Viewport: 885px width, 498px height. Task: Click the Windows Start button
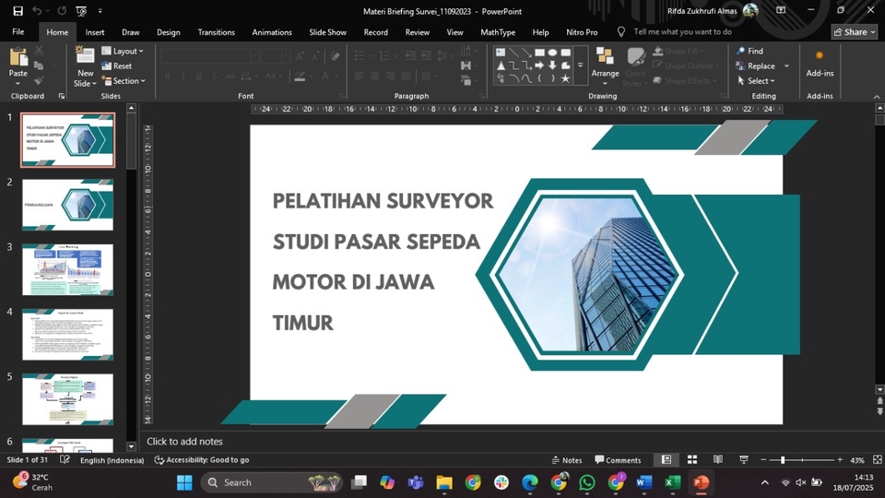point(184,482)
